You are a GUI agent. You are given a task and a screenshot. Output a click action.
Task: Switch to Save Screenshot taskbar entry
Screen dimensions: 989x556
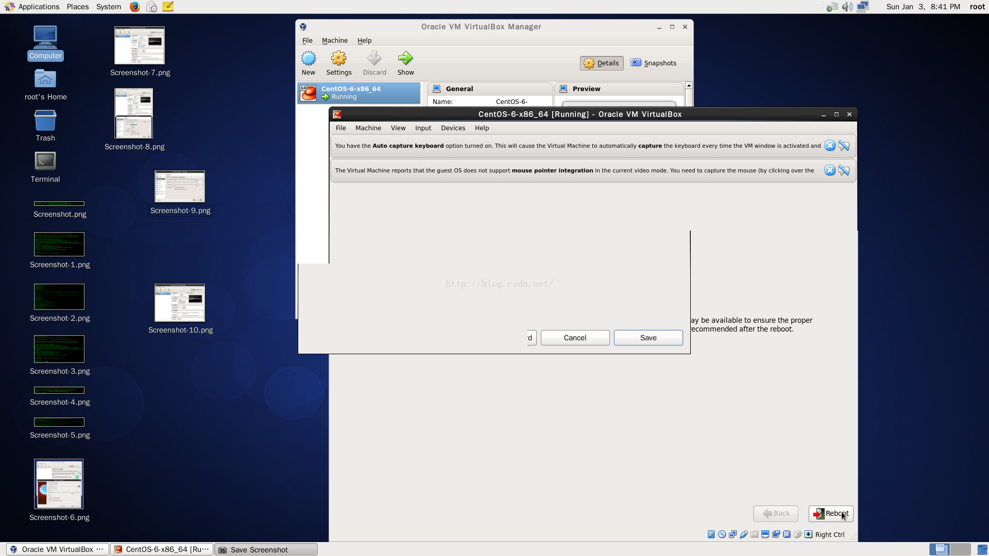coord(266,549)
